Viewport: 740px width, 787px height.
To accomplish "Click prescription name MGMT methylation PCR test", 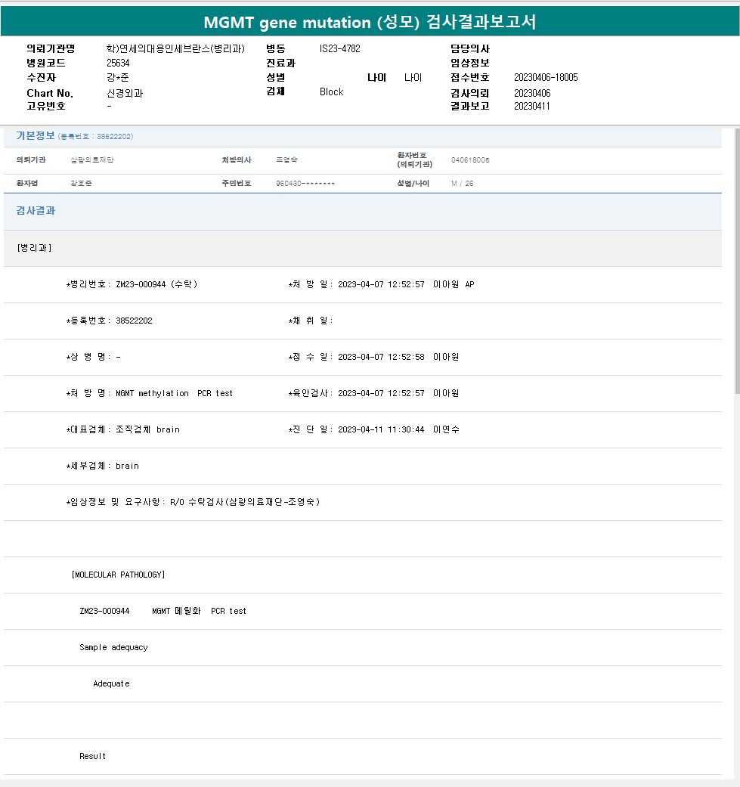I will (x=150, y=393).
